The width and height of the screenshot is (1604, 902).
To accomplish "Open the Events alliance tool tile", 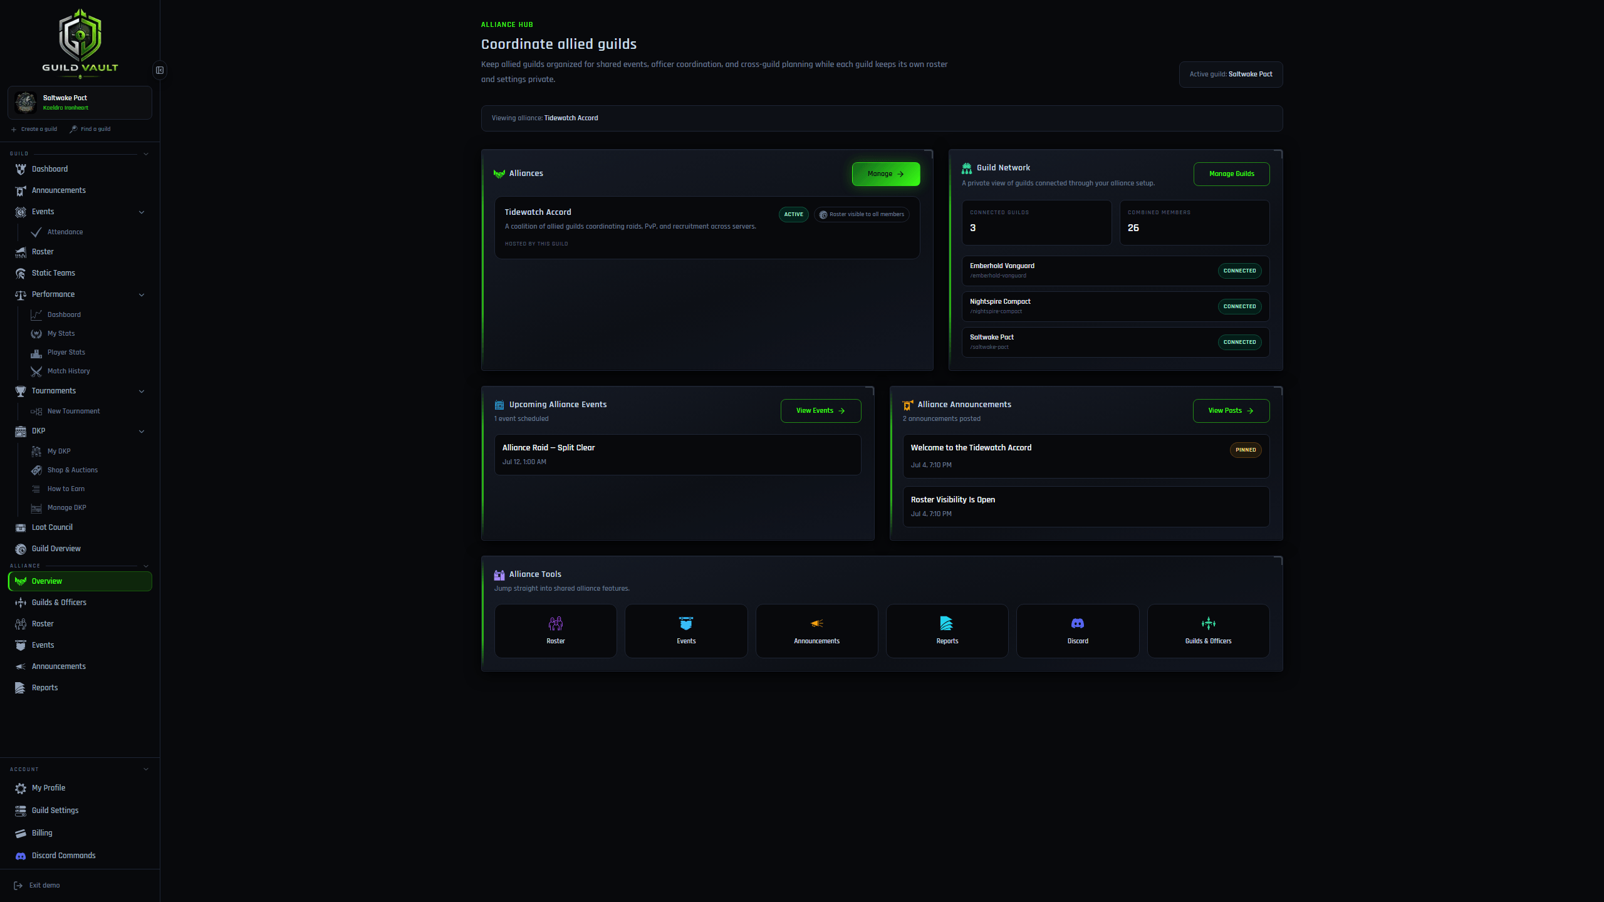I will tap(686, 631).
